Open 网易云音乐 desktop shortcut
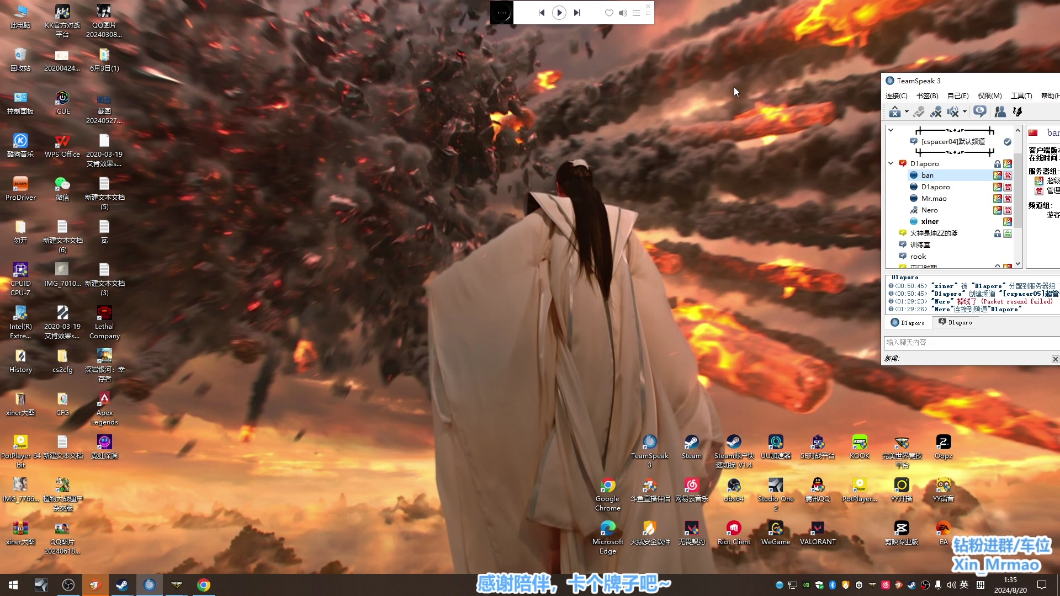This screenshot has height=596, width=1060. (691, 490)
